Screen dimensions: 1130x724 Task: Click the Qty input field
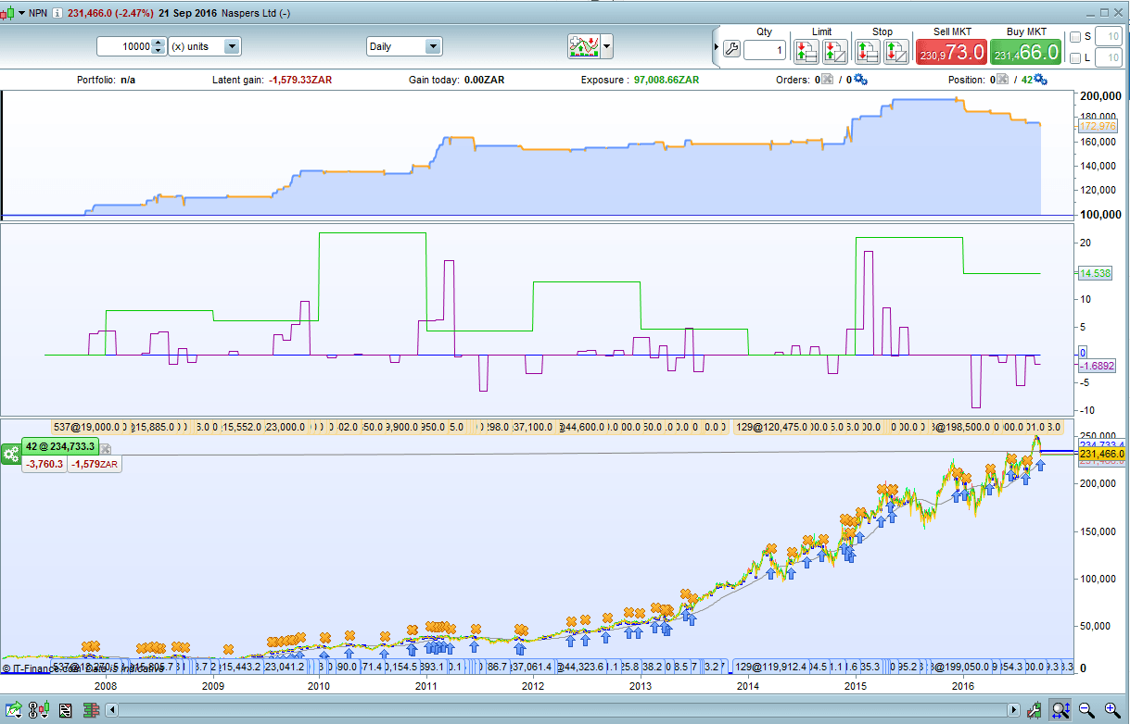click(764, 50)
